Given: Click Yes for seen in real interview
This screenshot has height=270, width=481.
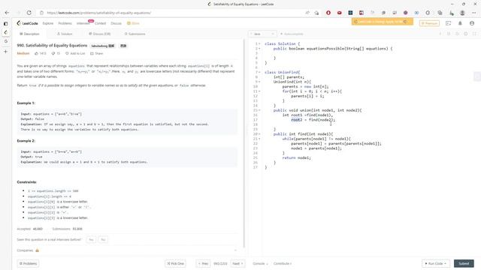Looking at the screenshot, I should (x=91, y=240).
